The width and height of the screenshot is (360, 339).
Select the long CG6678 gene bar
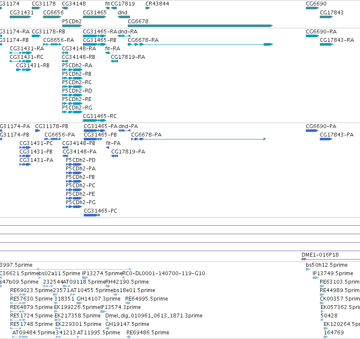pyautogui.click(x=200, y=26)
